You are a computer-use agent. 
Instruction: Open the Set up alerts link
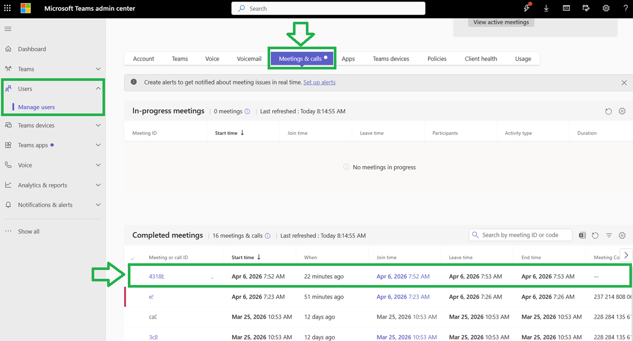coord(319,82)
